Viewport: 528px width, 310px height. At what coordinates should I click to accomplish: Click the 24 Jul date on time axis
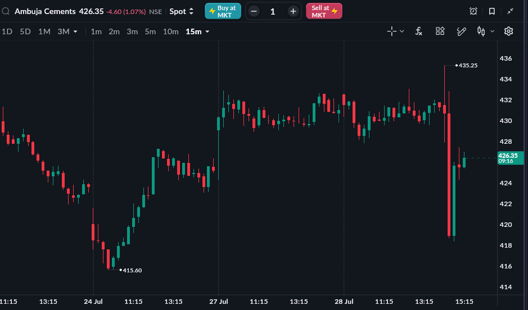93,302
